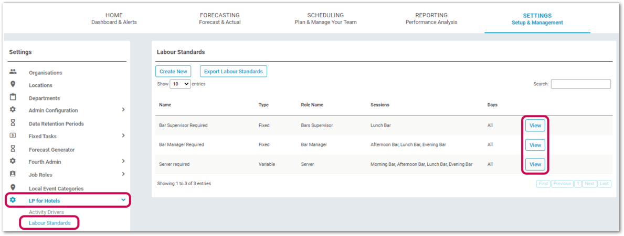Expand the Fourth Admin chevron
The image size is (624, 236).
point(123,161)
